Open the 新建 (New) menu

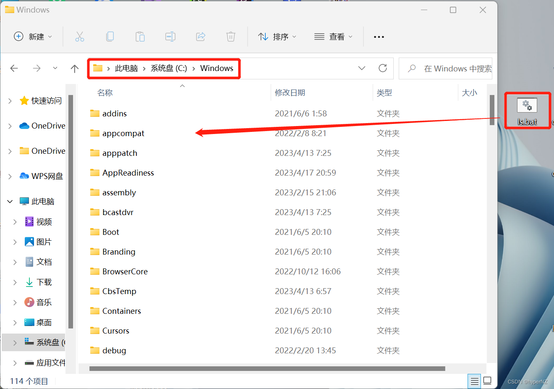[33, 37]
